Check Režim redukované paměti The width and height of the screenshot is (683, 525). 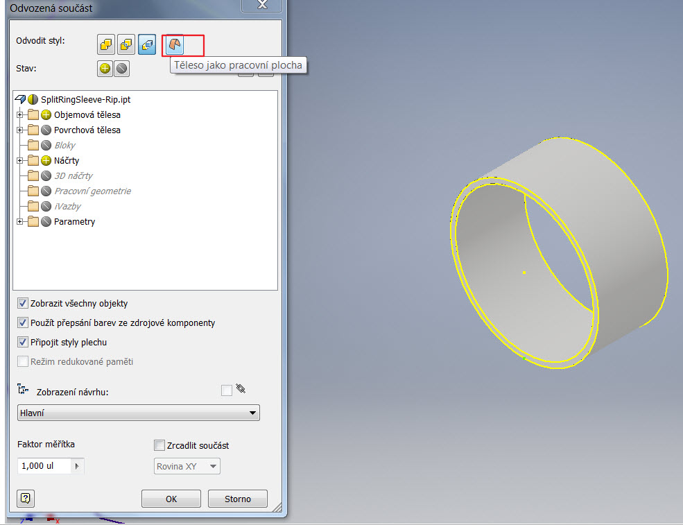coord(23,361)
